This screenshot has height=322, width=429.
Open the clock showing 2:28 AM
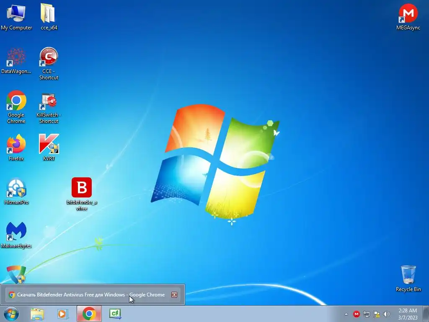point(408,314)
